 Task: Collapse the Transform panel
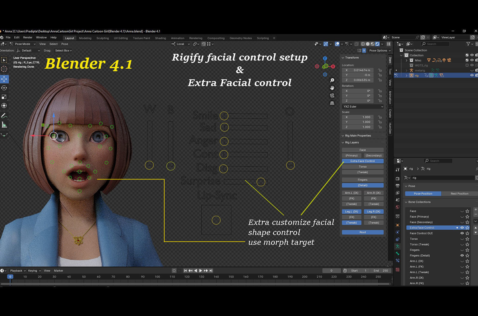click(x=343, y=58)
